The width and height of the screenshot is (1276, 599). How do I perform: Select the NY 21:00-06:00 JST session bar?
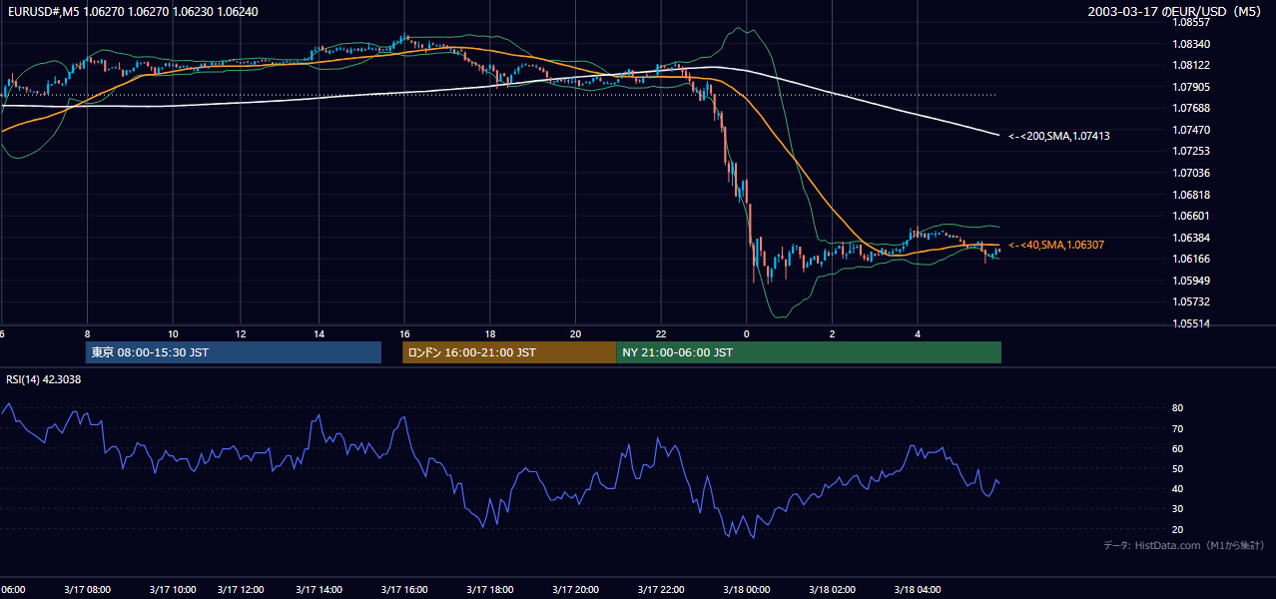pyautogui.click(x=809, y=352)
